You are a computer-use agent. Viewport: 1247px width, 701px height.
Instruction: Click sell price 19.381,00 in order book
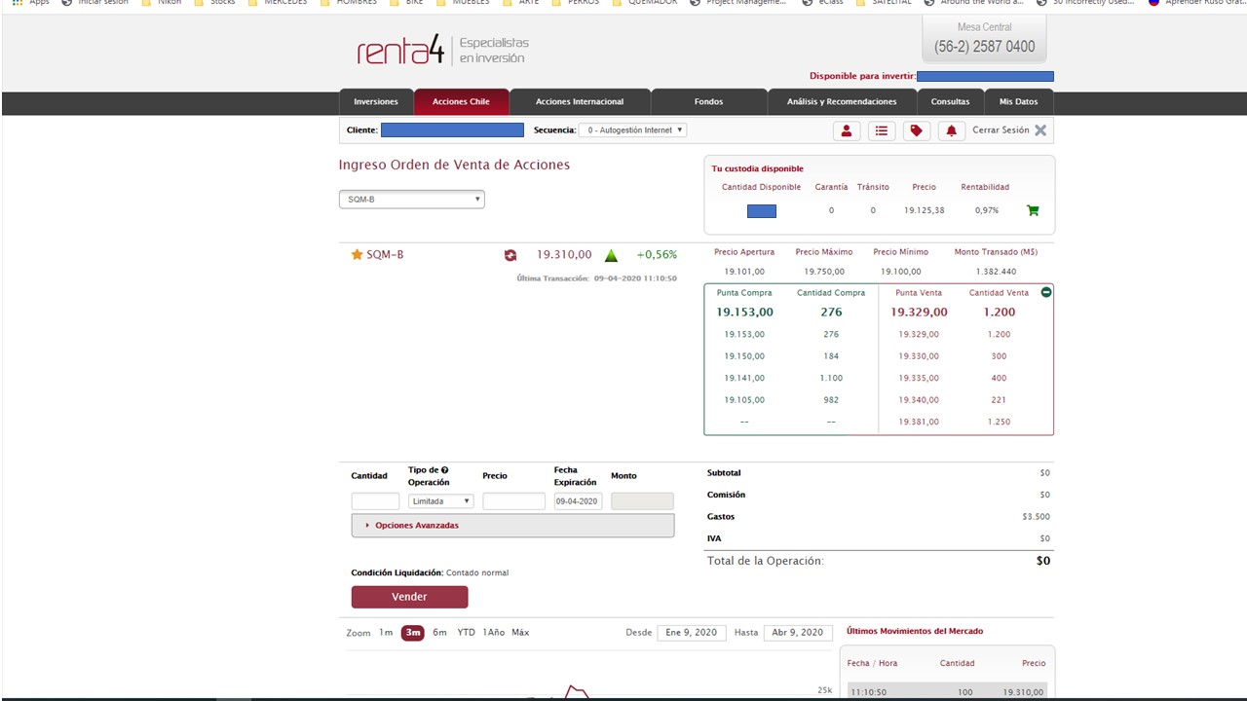point(919,422)
